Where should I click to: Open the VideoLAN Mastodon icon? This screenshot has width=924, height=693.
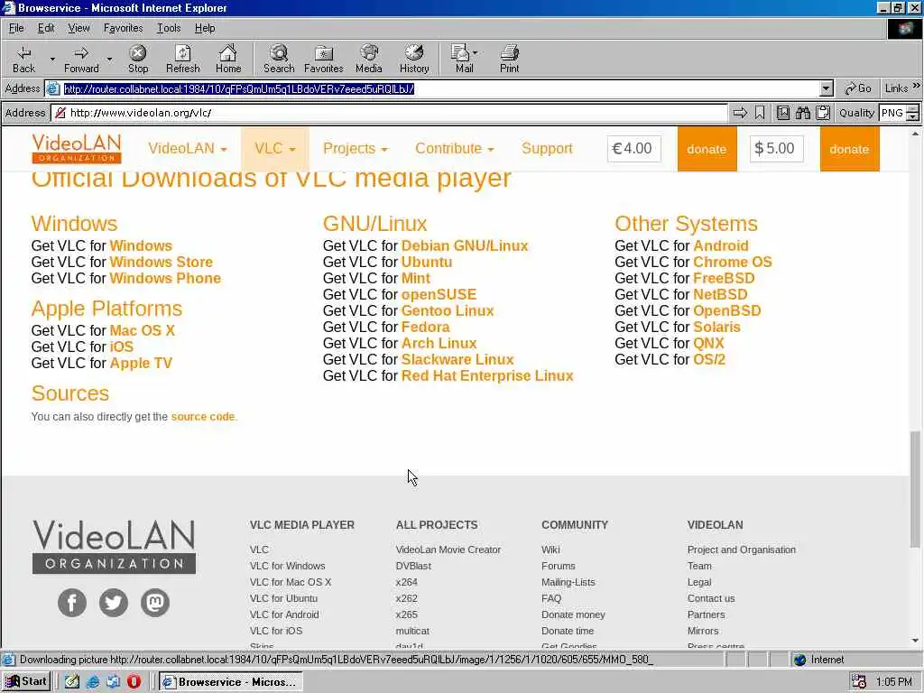point(155,602)
